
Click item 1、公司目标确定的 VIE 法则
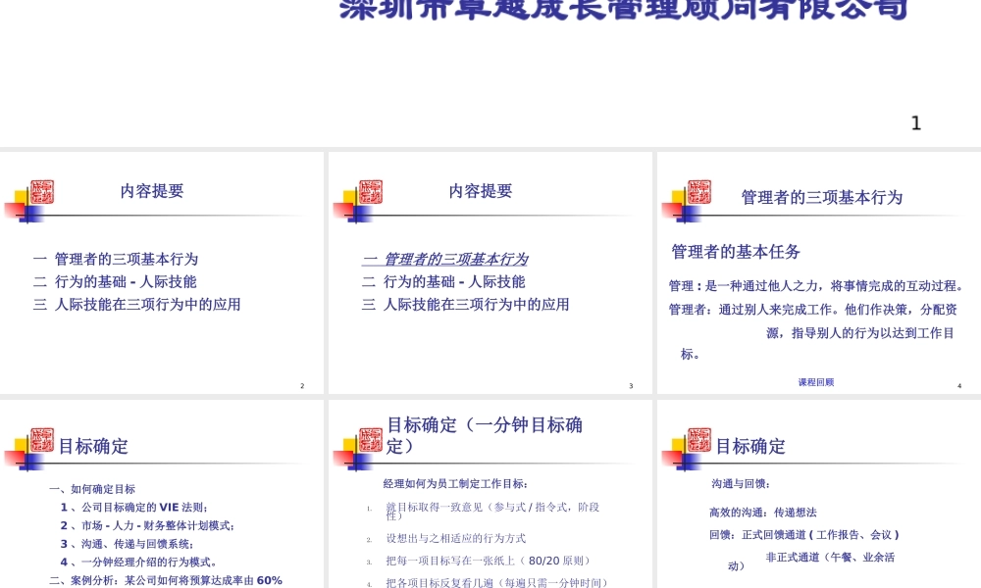click(133, 508)
